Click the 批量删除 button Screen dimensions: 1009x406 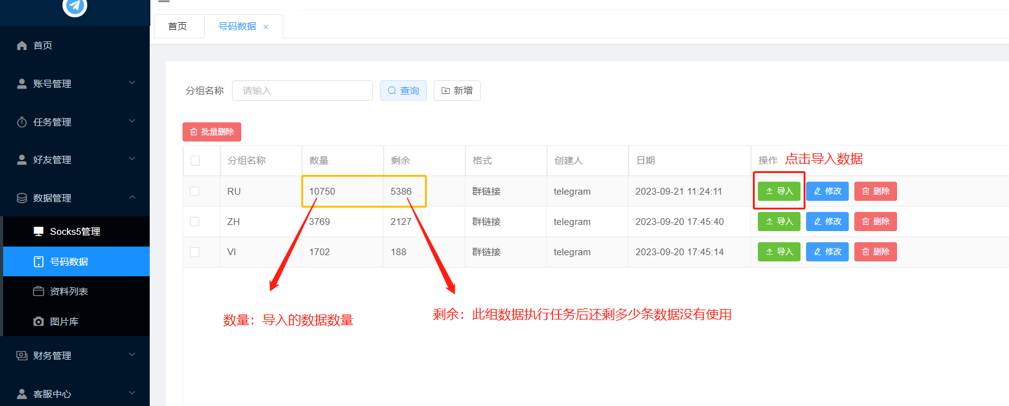click(212, 132)
